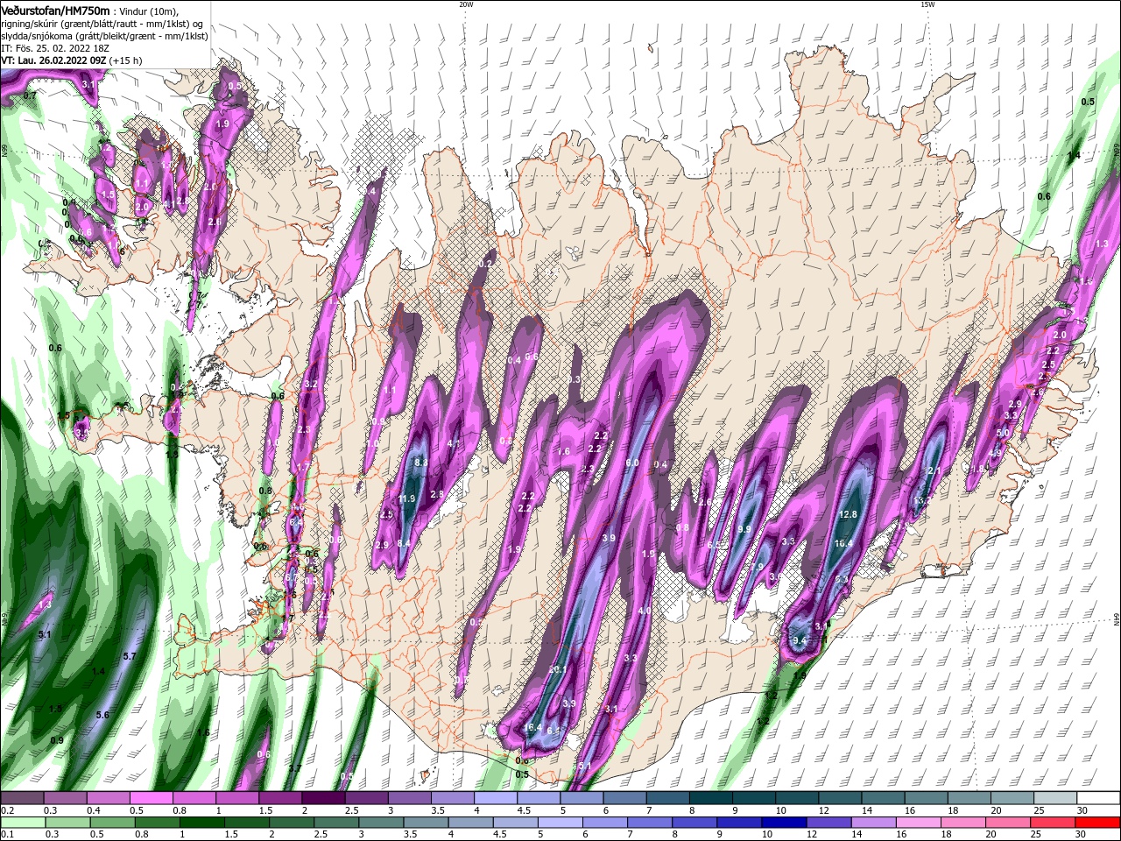
Task: Click the '20W' longitude label
Action: click(466, 4)
